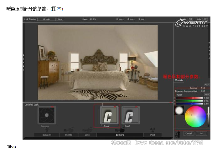The image size is (212, 148).
Task: Switch to the Subject tab
Action: pos(47,135)
